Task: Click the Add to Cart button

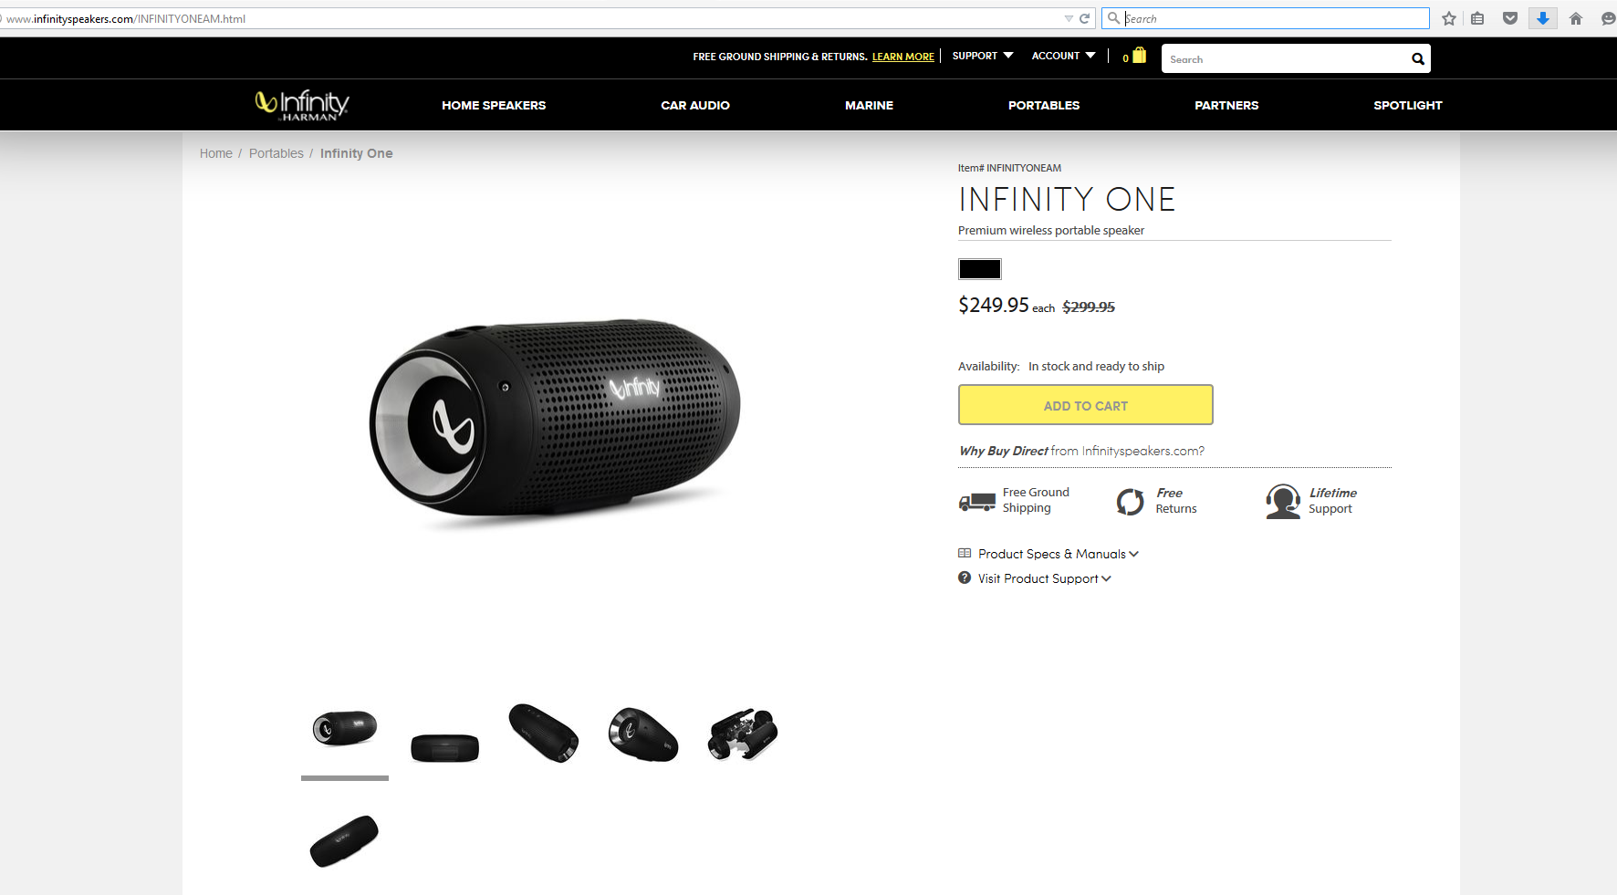Action: point(1086,405)
